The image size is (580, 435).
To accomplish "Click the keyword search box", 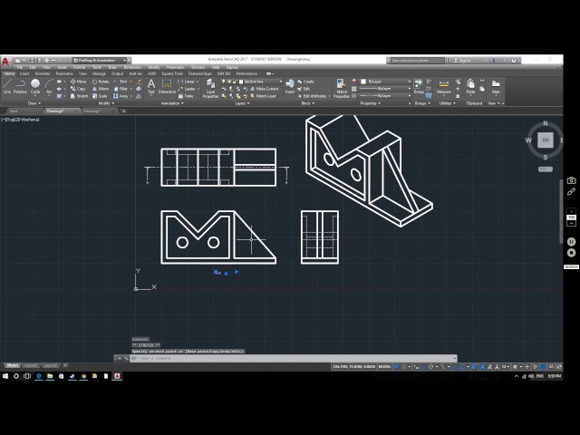I will pyautogui.click(x=417, y=61).
